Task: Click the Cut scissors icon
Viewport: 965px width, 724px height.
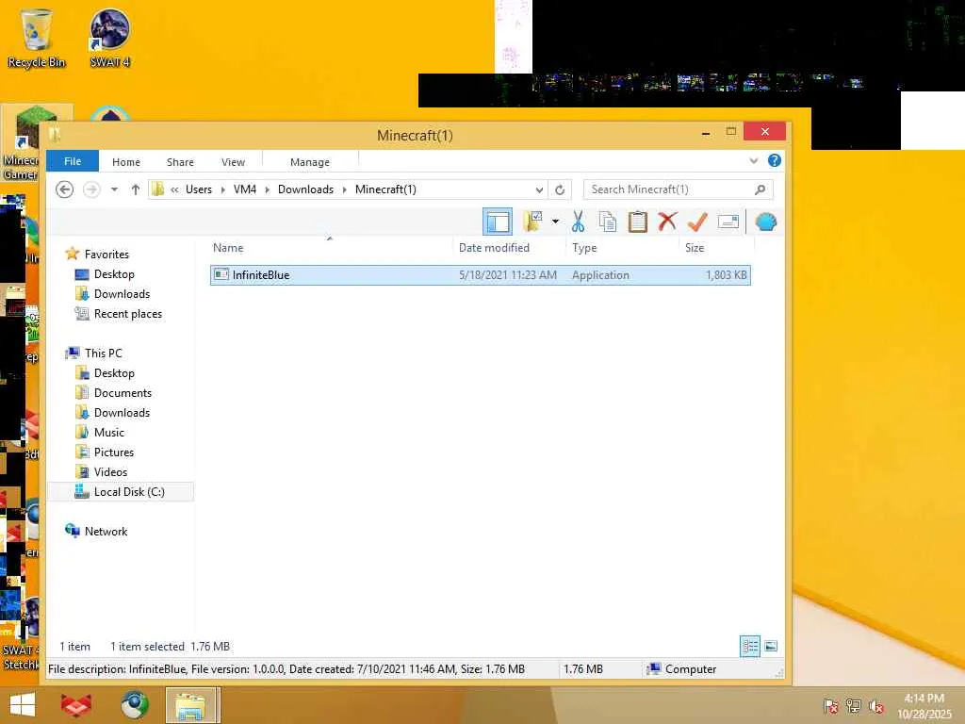Action: pyautogui.click(x=578, y=222)
